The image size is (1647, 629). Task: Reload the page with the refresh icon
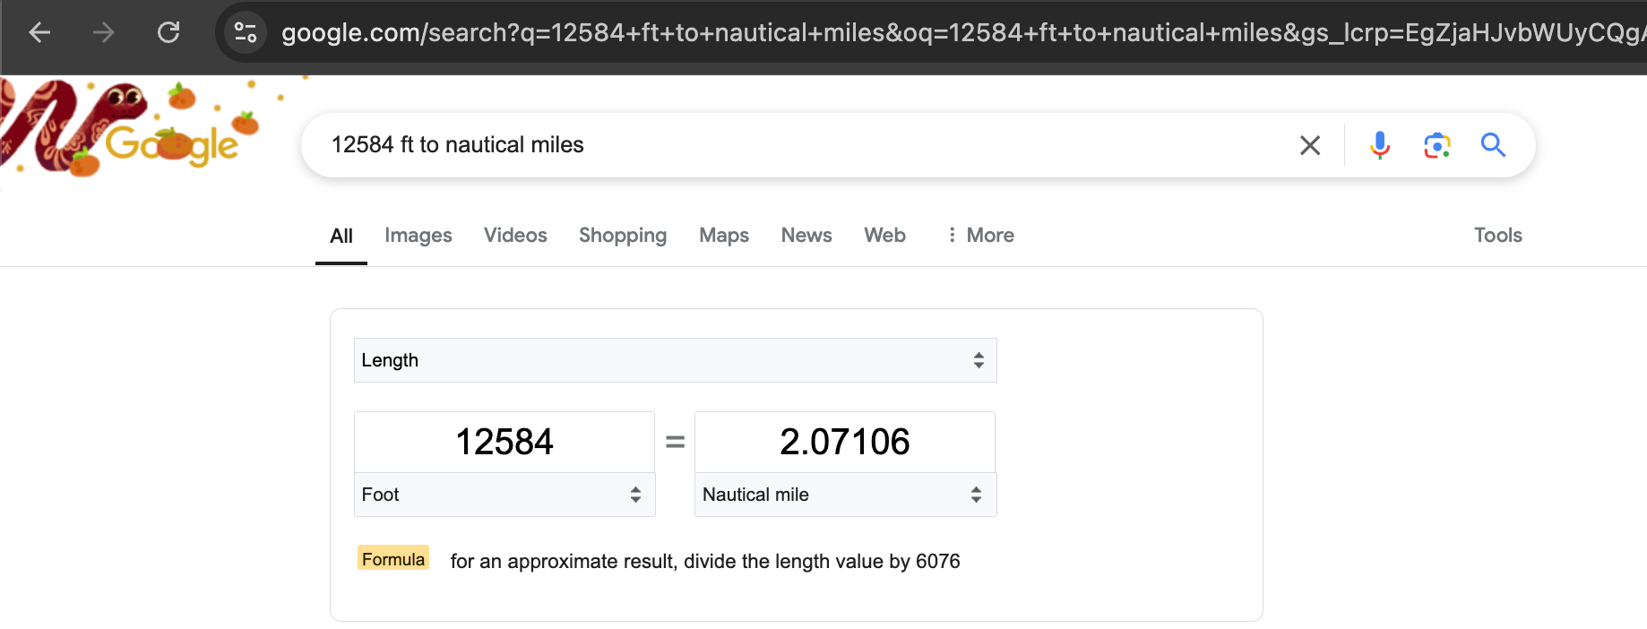click(x=168, y=33)
